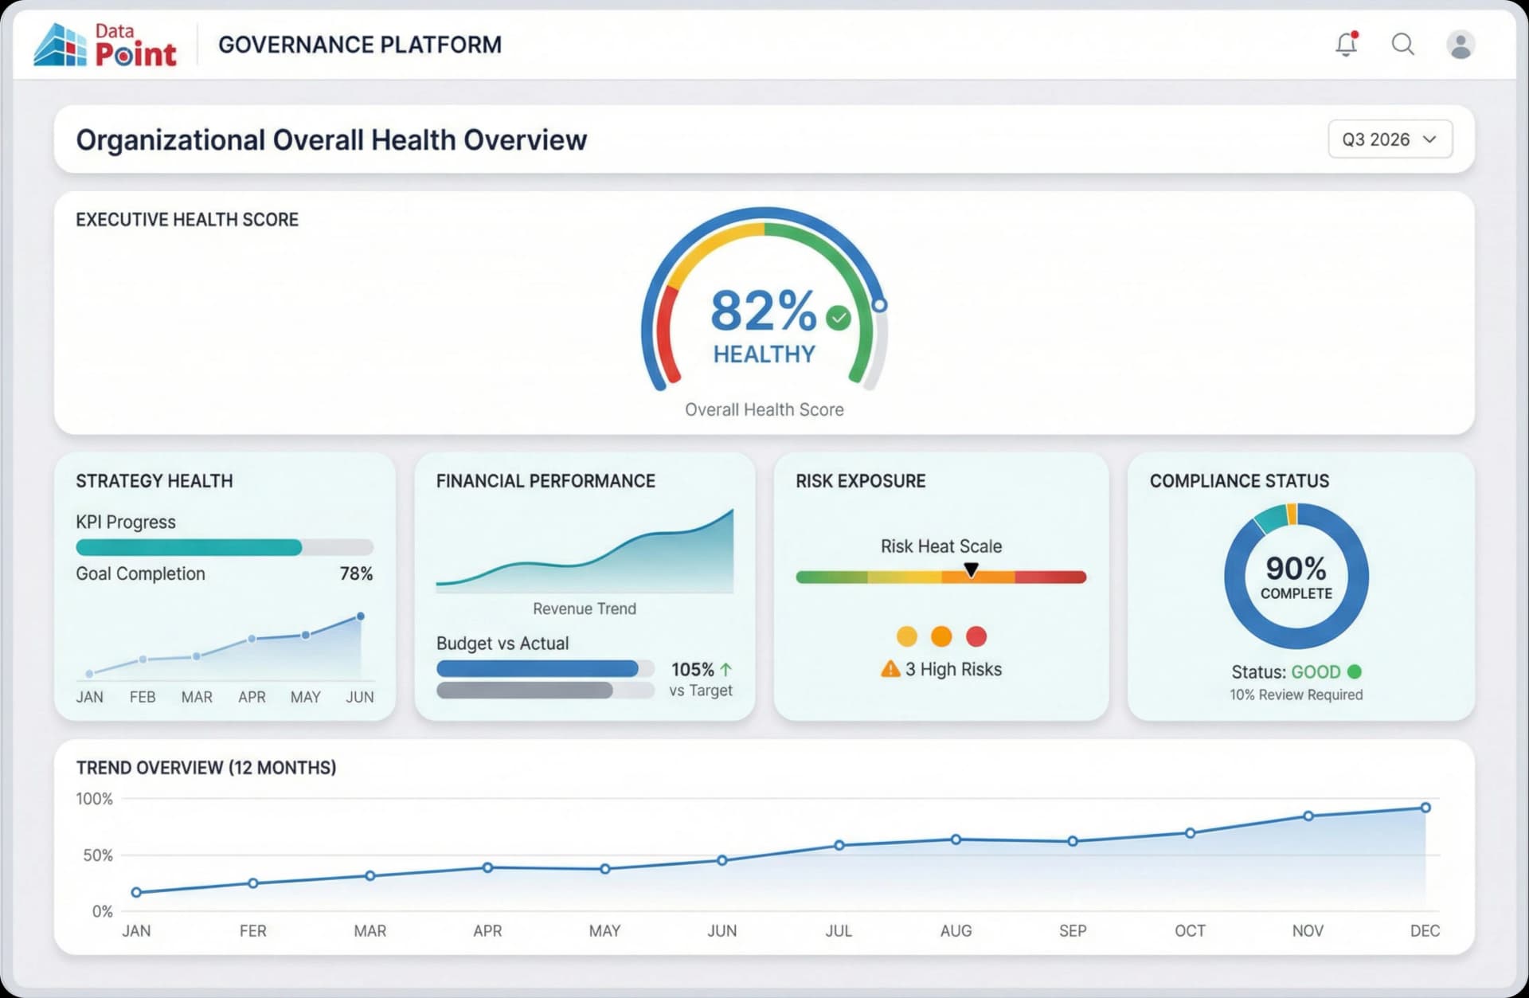The image size is (1529, 998).
Task: Click the black risk heat marker
Action: coord(971,569)
